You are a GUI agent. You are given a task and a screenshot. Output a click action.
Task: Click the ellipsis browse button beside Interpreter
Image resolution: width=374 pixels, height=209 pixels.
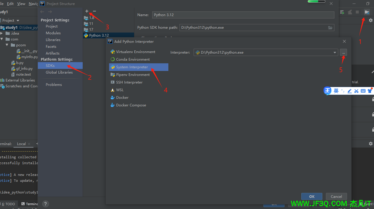[x=343, y=52]
